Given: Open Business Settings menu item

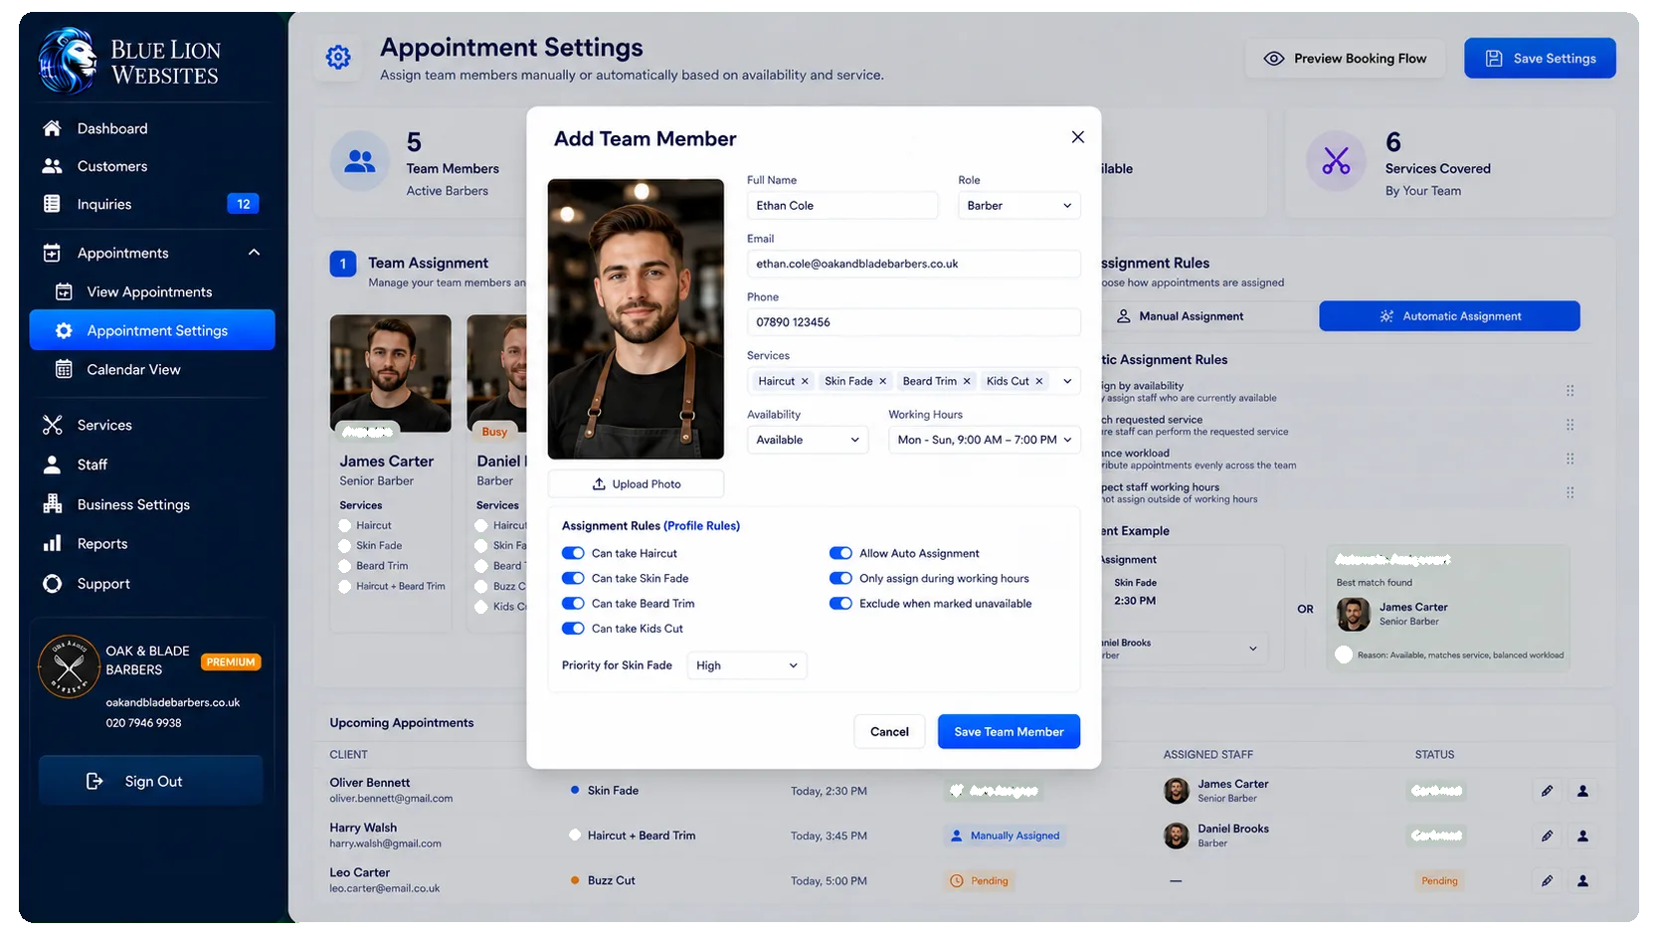Looking at the screenshot, I should click(x=133, y=504).
